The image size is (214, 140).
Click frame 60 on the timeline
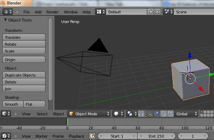click(138, 128)
